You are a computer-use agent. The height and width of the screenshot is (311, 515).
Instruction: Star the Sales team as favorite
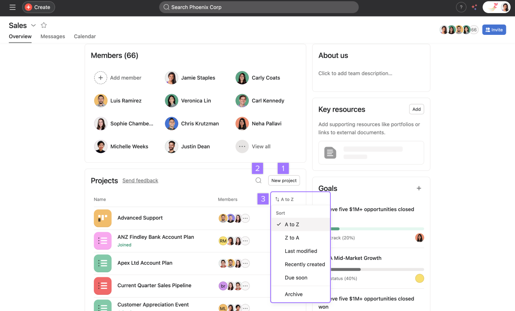(44, 25)
